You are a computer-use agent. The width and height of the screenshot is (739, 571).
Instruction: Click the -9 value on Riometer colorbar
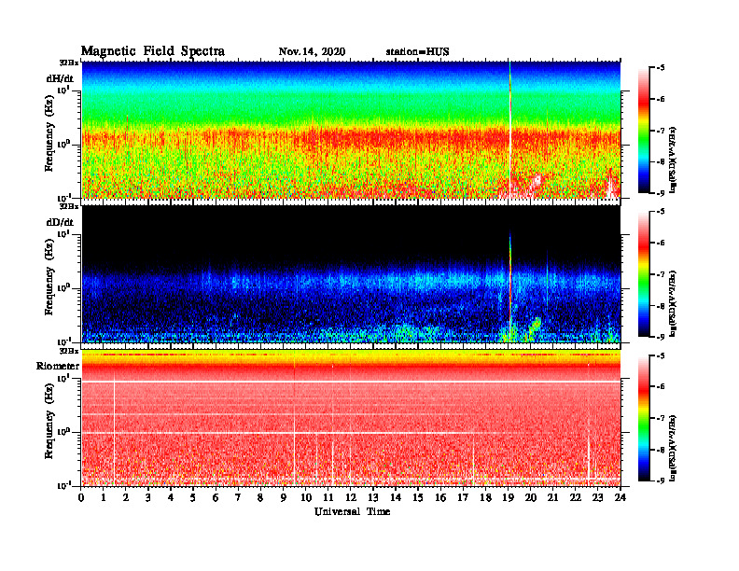(x=661, y=480)
